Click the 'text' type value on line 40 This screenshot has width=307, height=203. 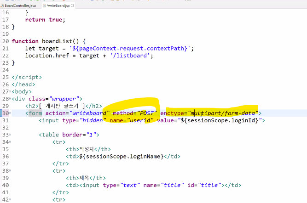click(130, 185)
